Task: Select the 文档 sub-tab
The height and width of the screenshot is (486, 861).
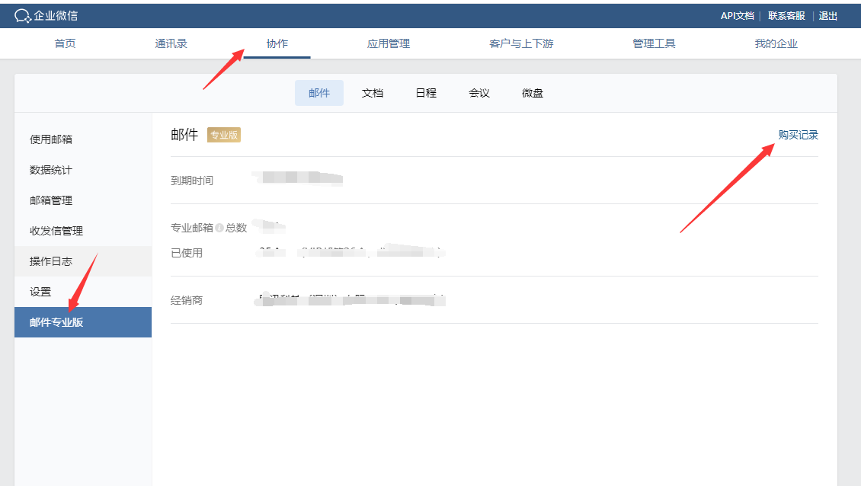Action: pos(373,93)
